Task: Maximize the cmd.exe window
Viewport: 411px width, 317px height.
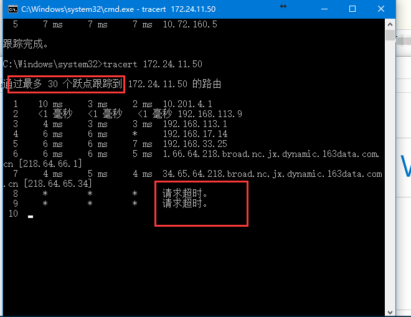Action: click(352, 9)
